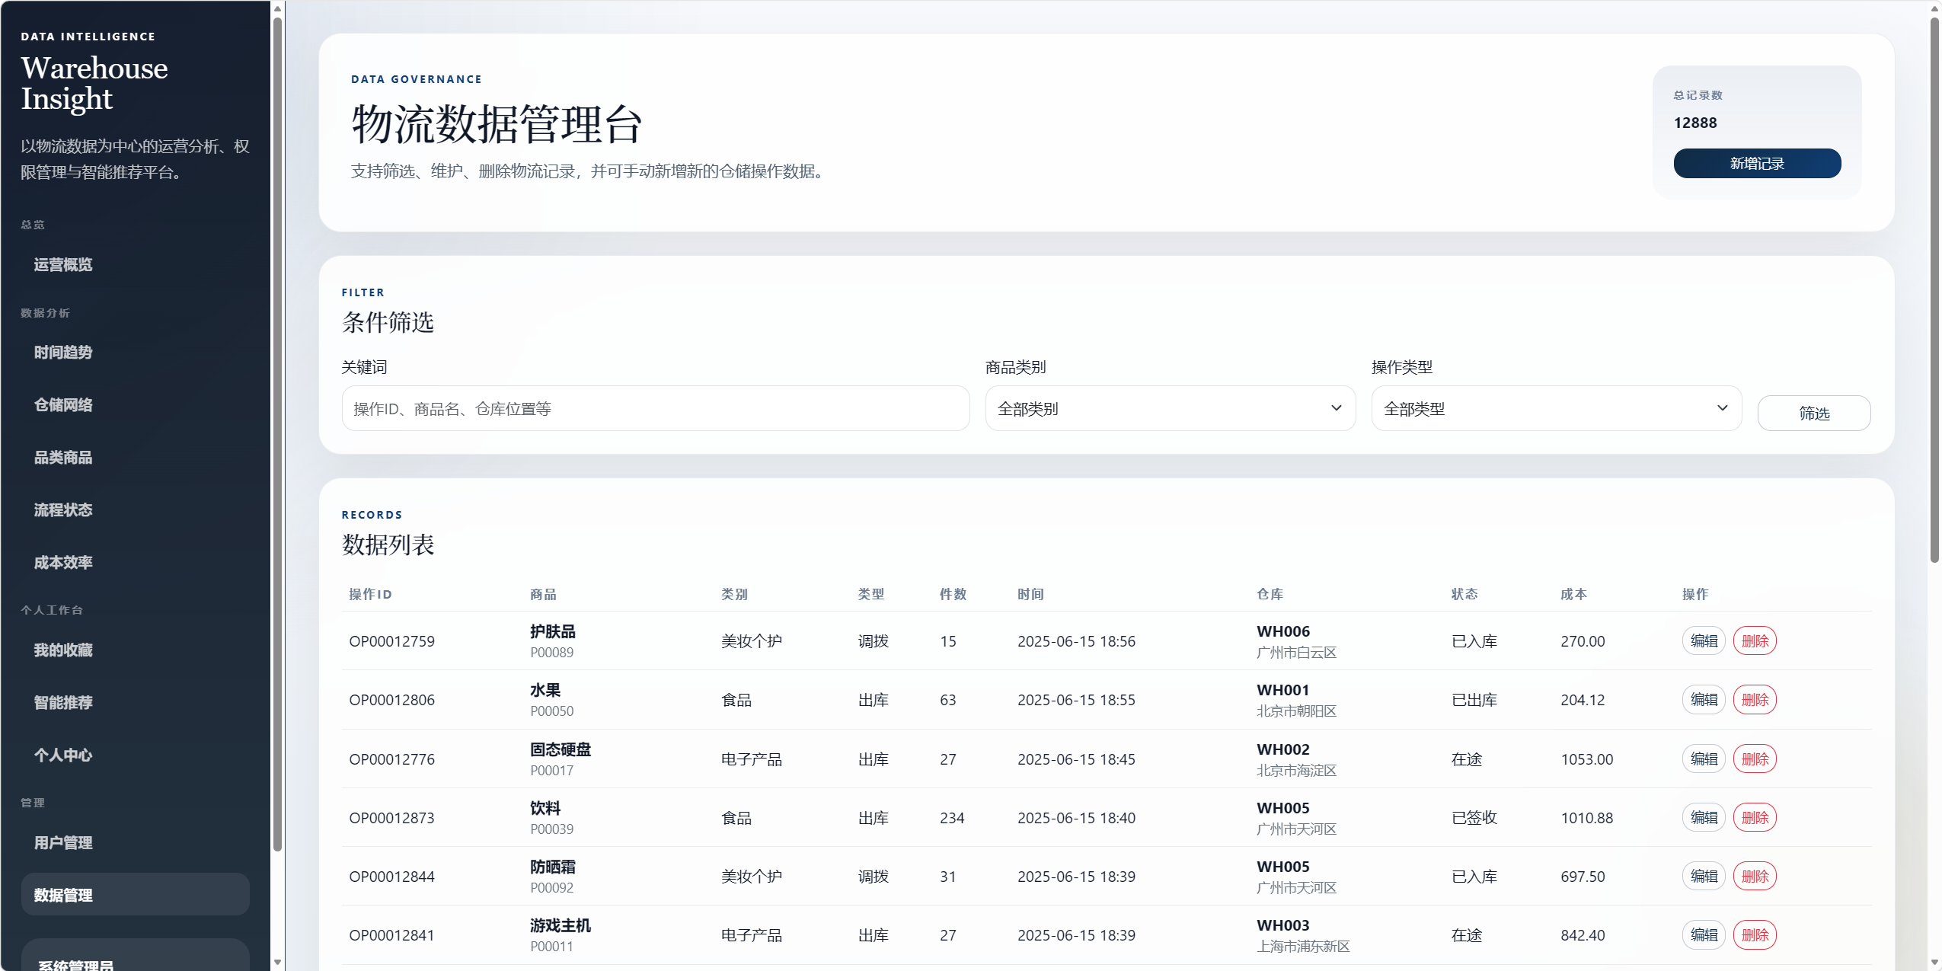Open 成本效率 analysis page
The height and width of the screenshot is (971, 1942).
tap(63, 562)
